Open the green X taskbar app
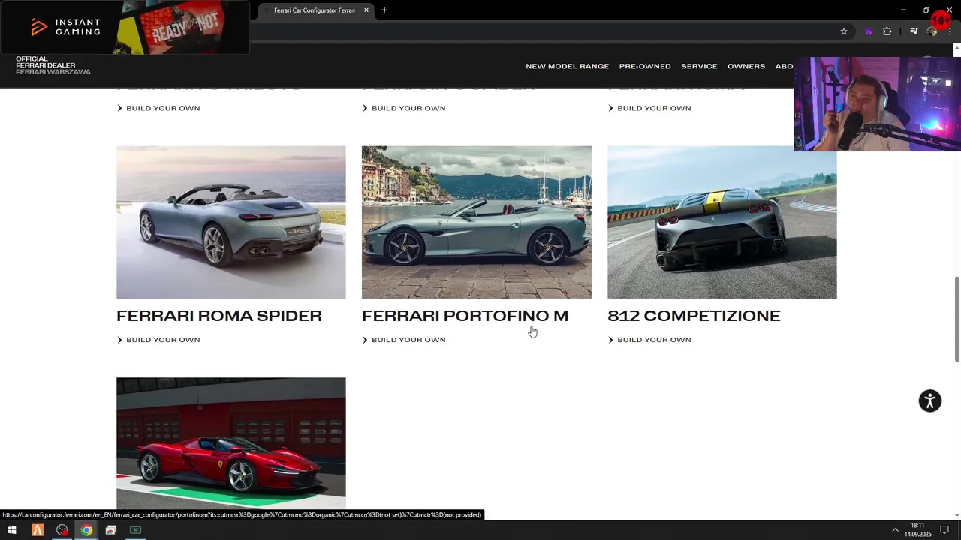 pos(135,530)
